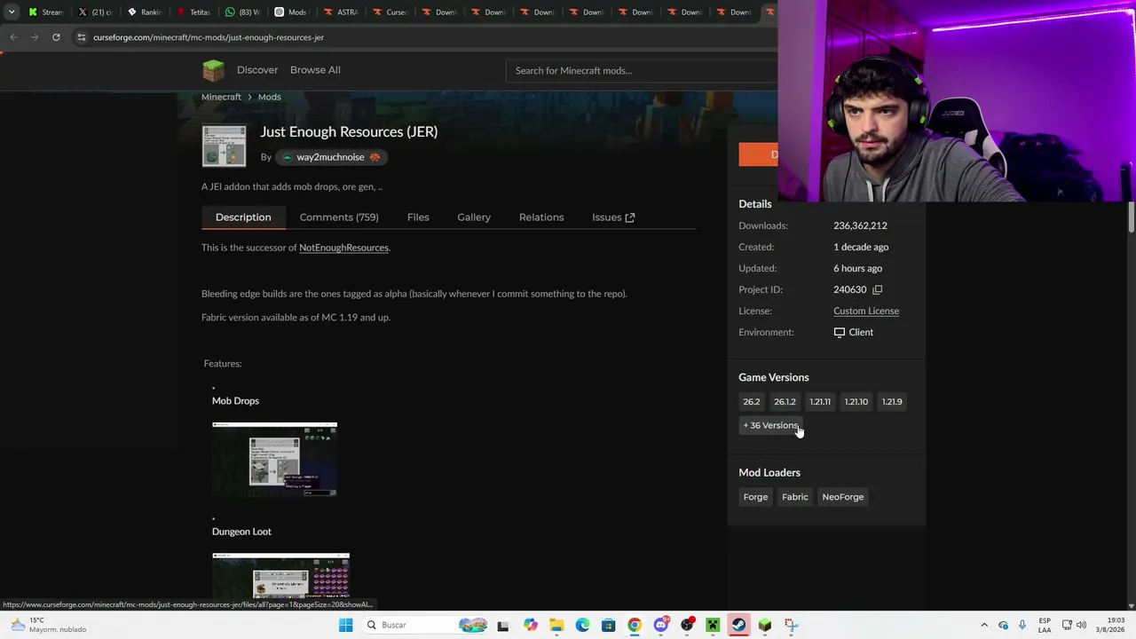The width and height of the screenshot is (1136, 639).
Task: Click the NeoForge mod loader tag
Action: tap(843, 497)
